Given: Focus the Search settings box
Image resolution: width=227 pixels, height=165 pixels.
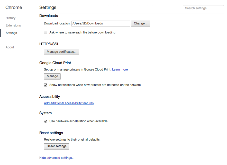Looking at the screenshot, I should pyautogui.click(x=203, y=8).
